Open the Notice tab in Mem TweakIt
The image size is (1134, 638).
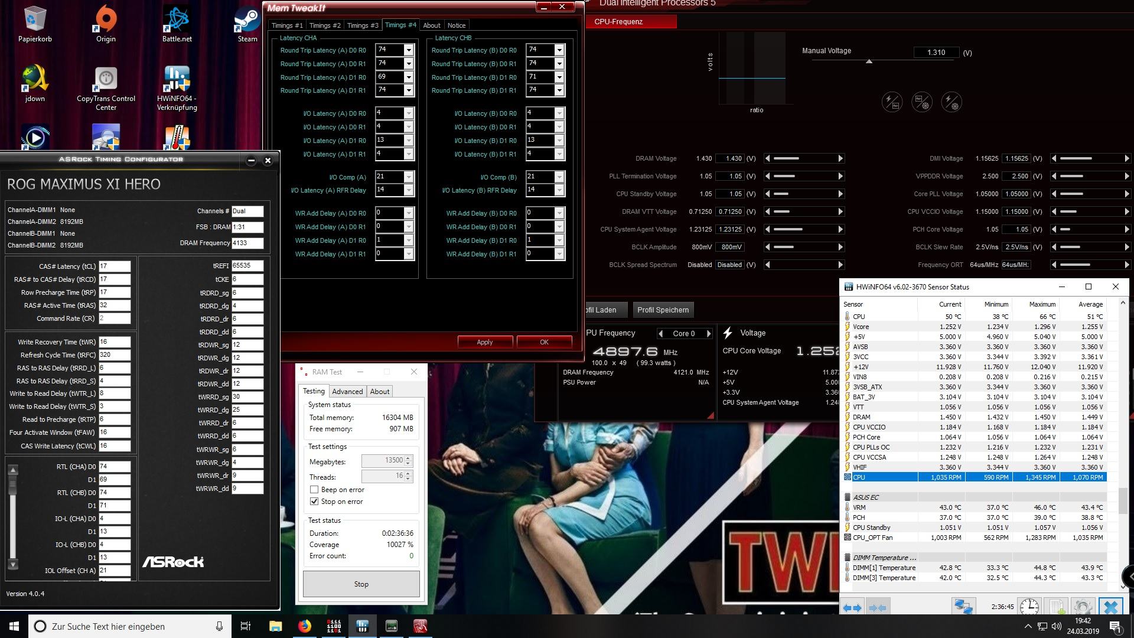click(x=457, y=25)
